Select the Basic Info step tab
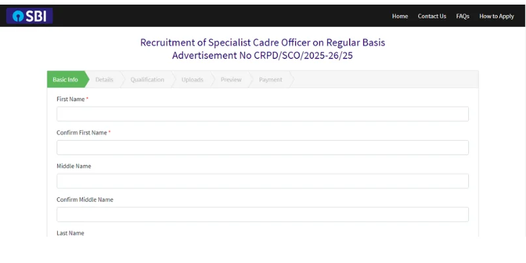Image resolution: width=526 pixels, height=263 pixels. point(65,80)
